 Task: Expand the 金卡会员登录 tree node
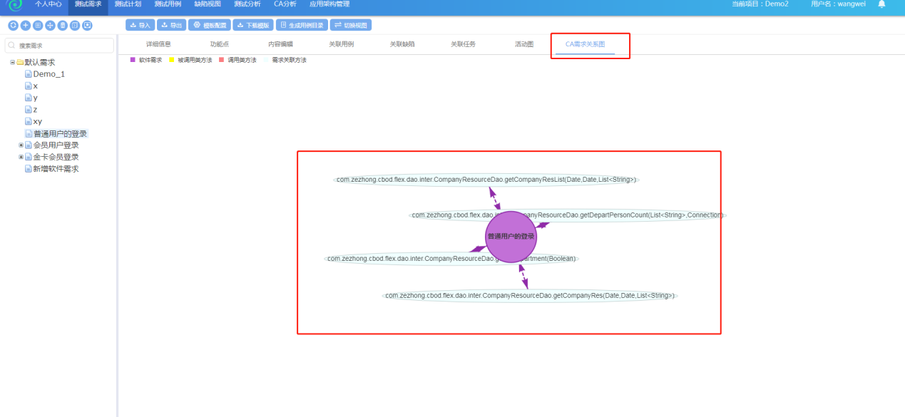21,157
